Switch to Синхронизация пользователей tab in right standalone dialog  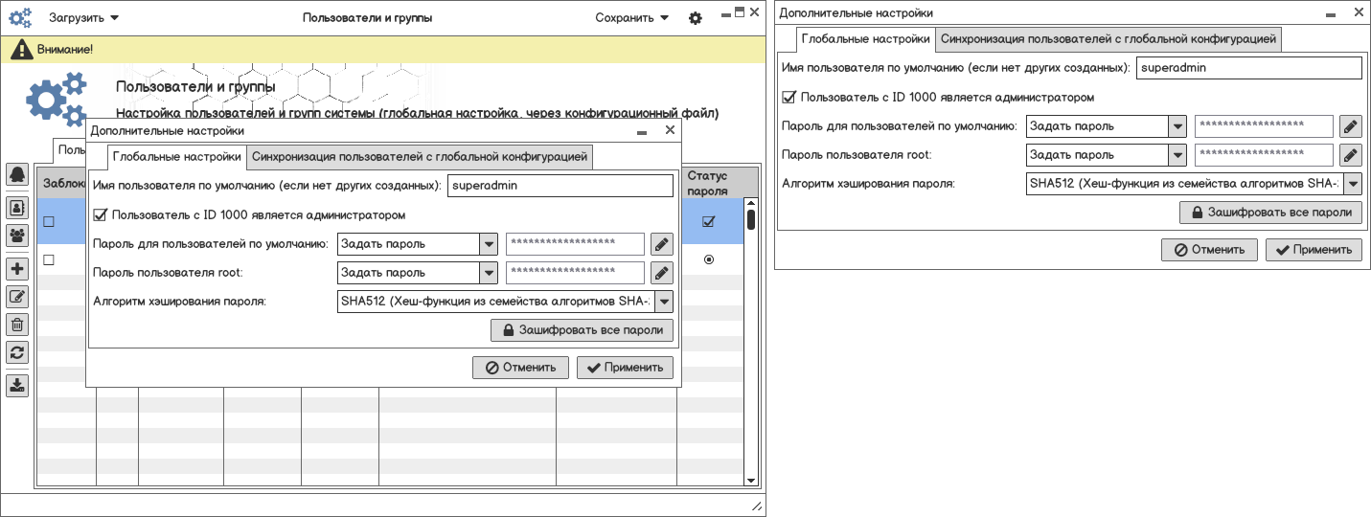click(1108, 39)
